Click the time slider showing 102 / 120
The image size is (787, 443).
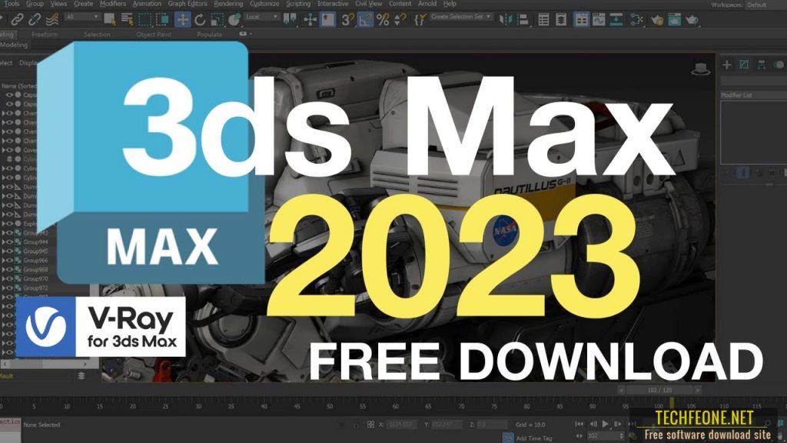[x=659, y=390]
